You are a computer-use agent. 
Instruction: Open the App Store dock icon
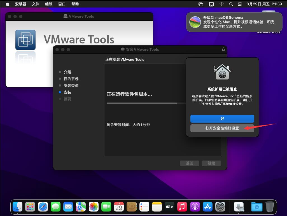(x=207, y=207)
